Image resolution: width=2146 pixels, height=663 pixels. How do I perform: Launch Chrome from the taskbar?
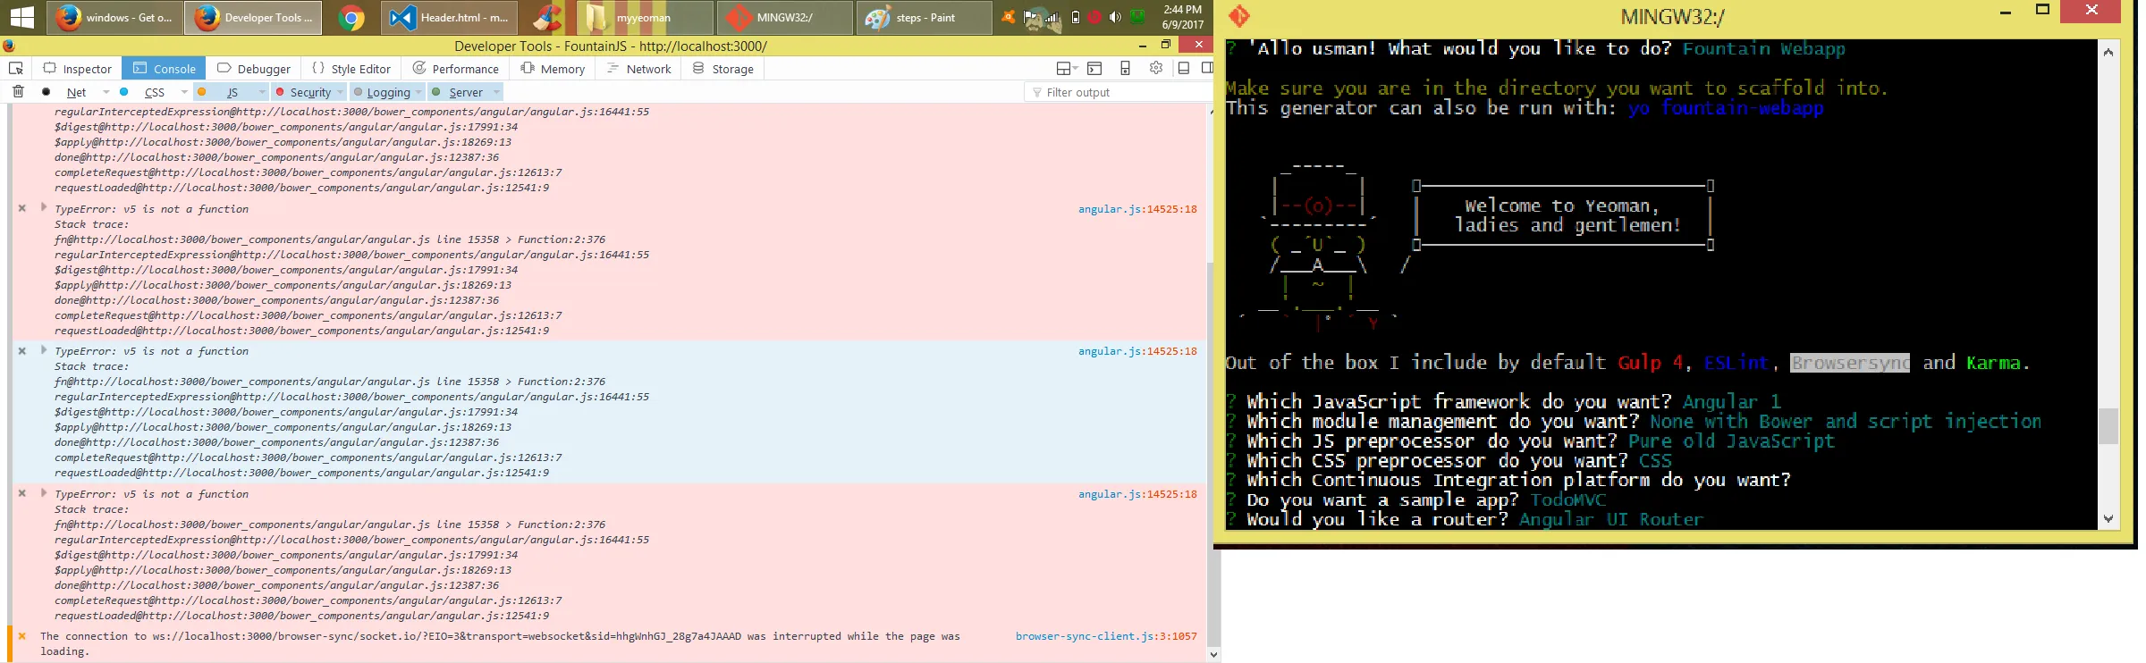coord(351,18)
